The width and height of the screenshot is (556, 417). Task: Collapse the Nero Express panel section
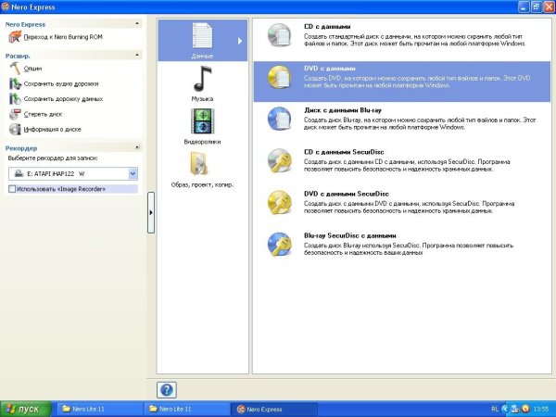coord(138,21)
